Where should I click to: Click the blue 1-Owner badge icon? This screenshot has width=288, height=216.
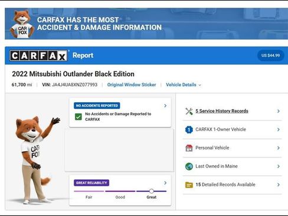tap(189, 130)
